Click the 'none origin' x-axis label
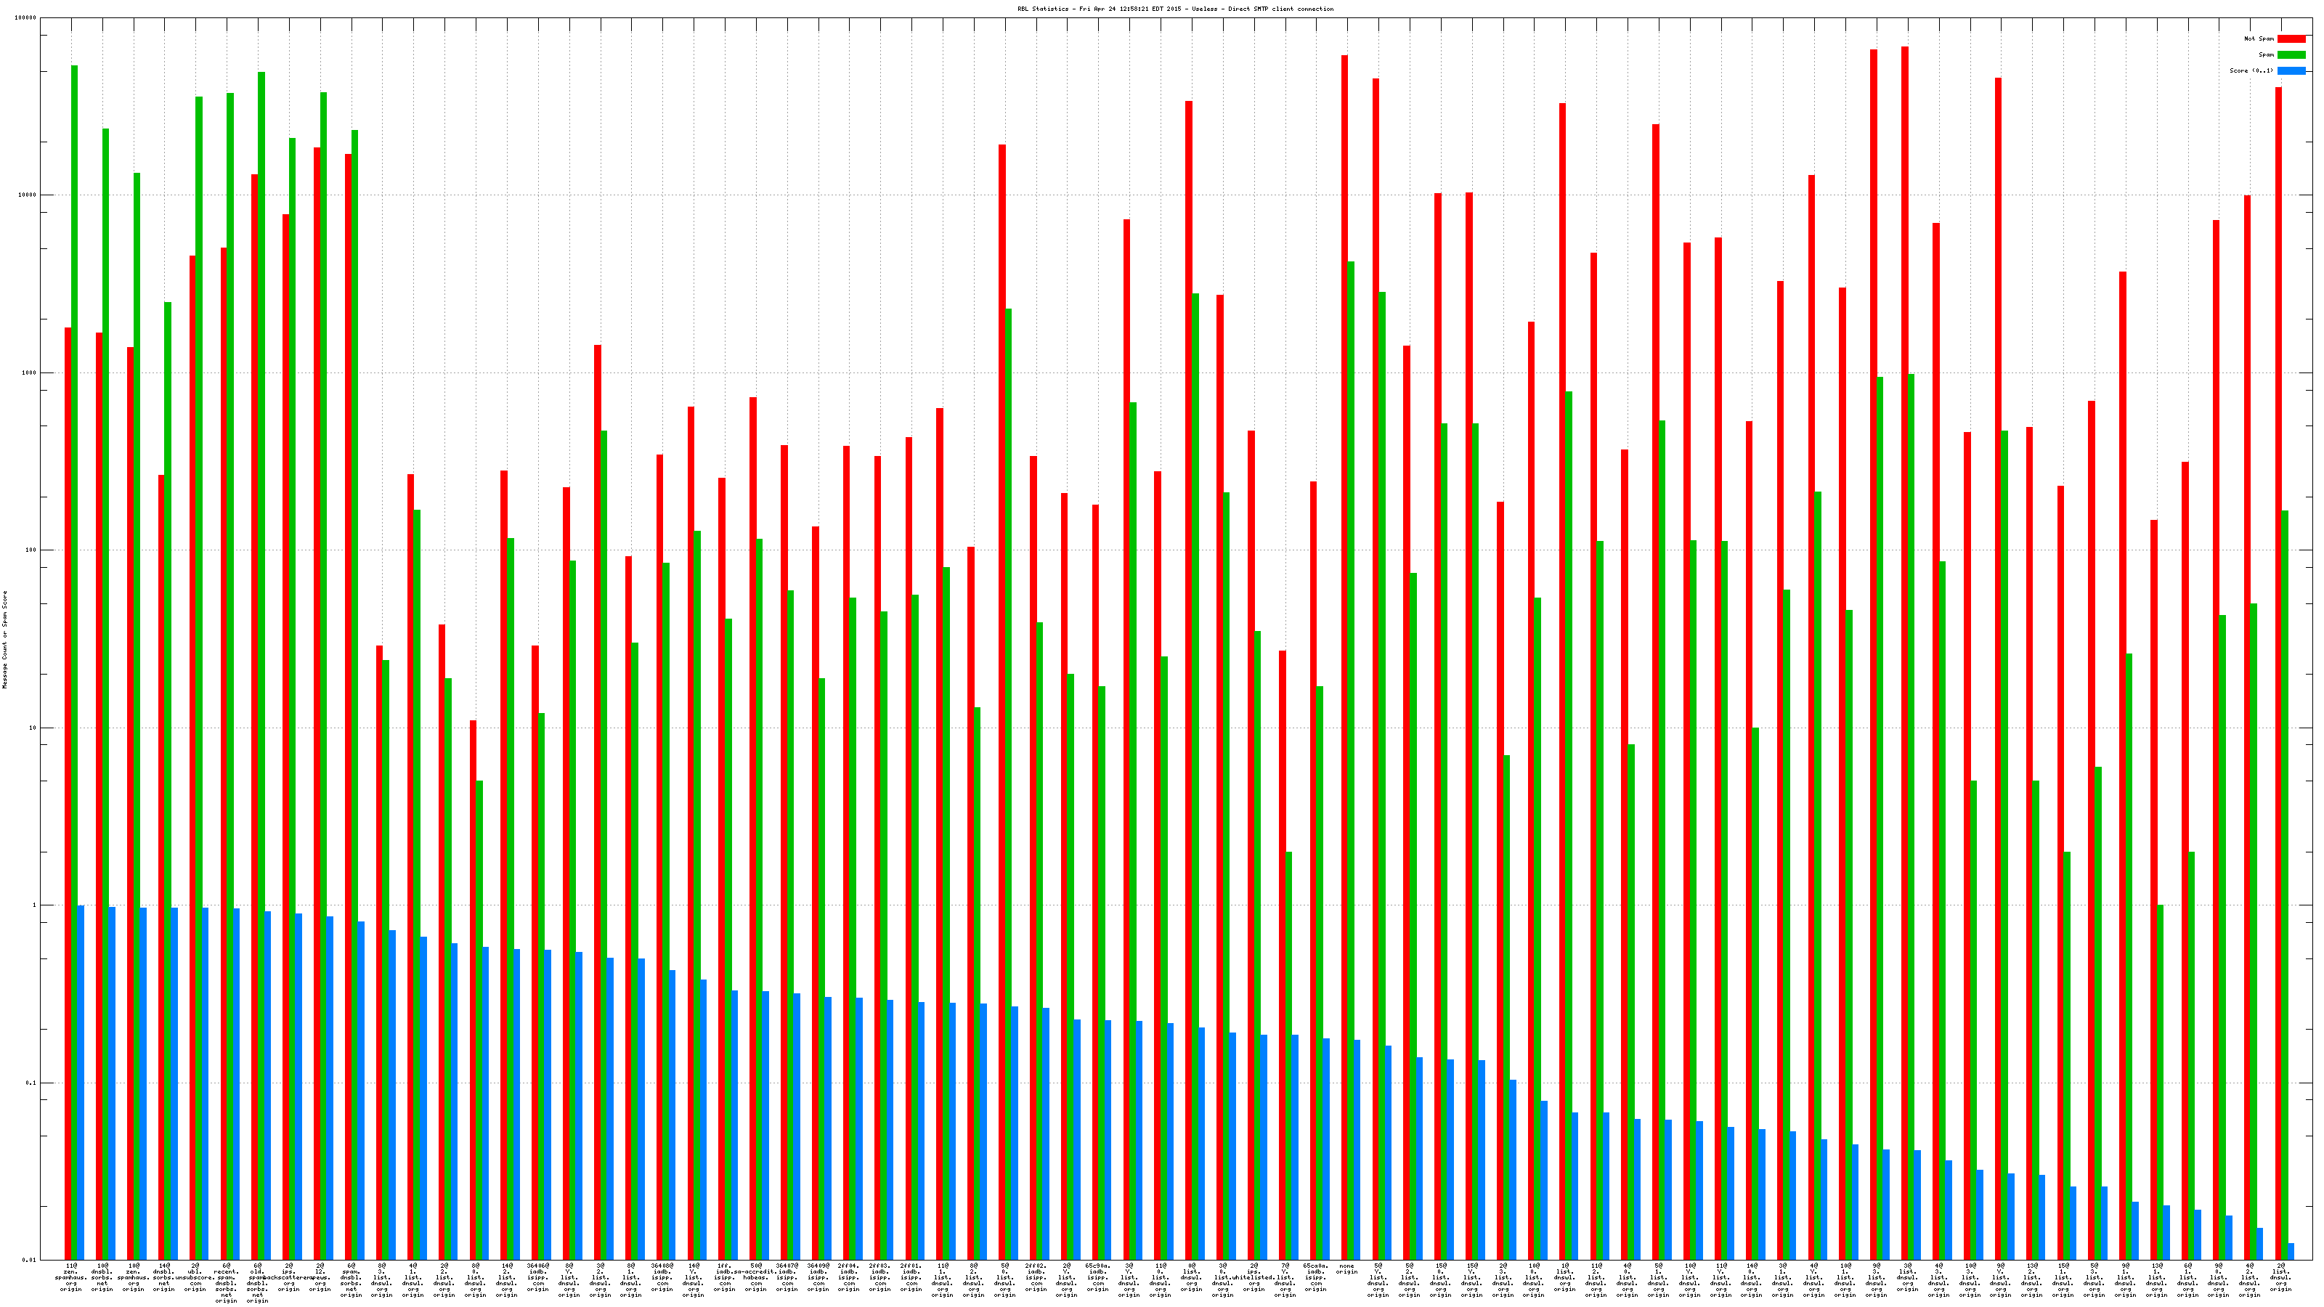The height and width of the screenshot is (1307, 2324). pyautogui.click(x=1347, y=1269)
